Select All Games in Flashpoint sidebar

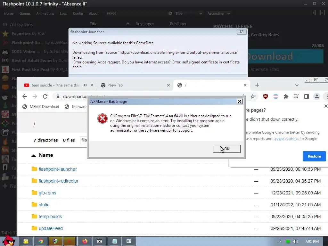21,24
